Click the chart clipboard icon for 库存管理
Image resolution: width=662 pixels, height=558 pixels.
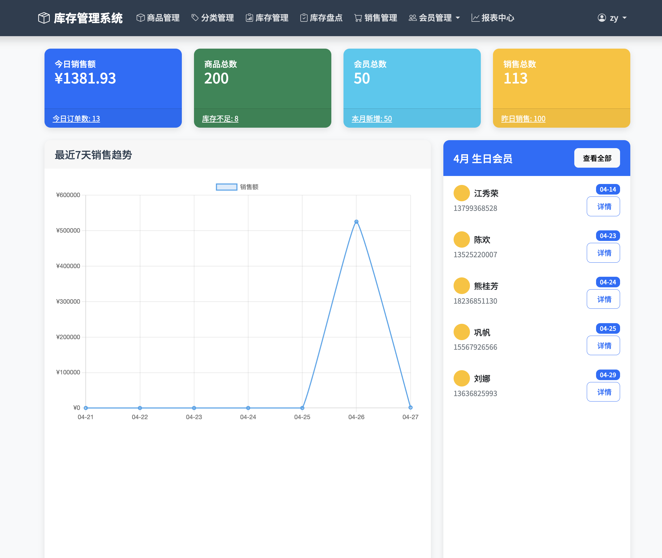pyautogui.click(x=249, y=18)
